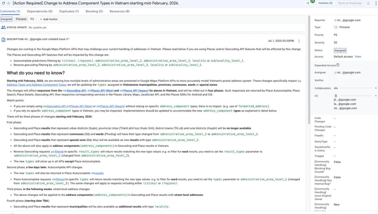Image resolution: width=378 pixels, height=214 pixels.
Task: Click the +1 vote button
Action: coord(308,3)
